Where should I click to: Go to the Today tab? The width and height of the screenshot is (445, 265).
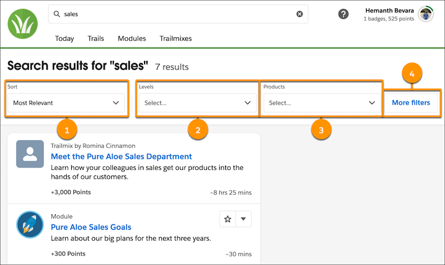pyautogui.click(x=65, y=38)
